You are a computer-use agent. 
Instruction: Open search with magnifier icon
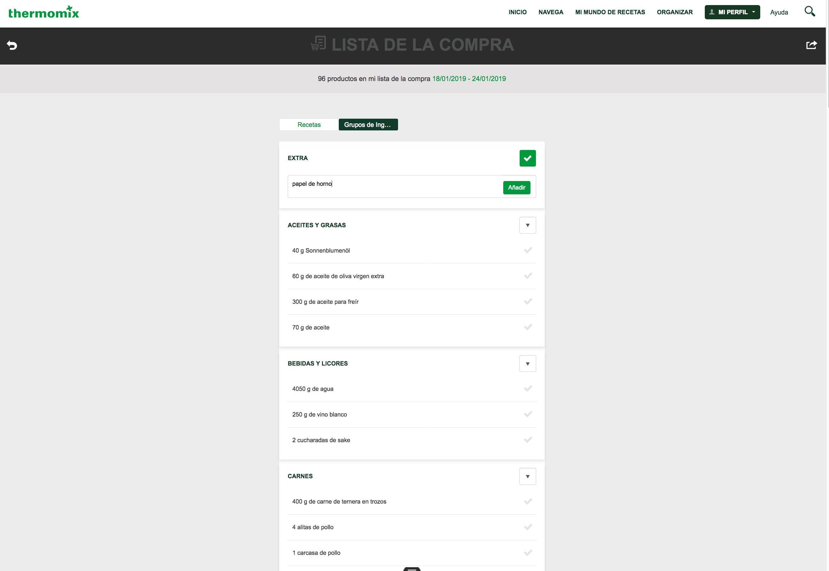[x=810, y=11]
